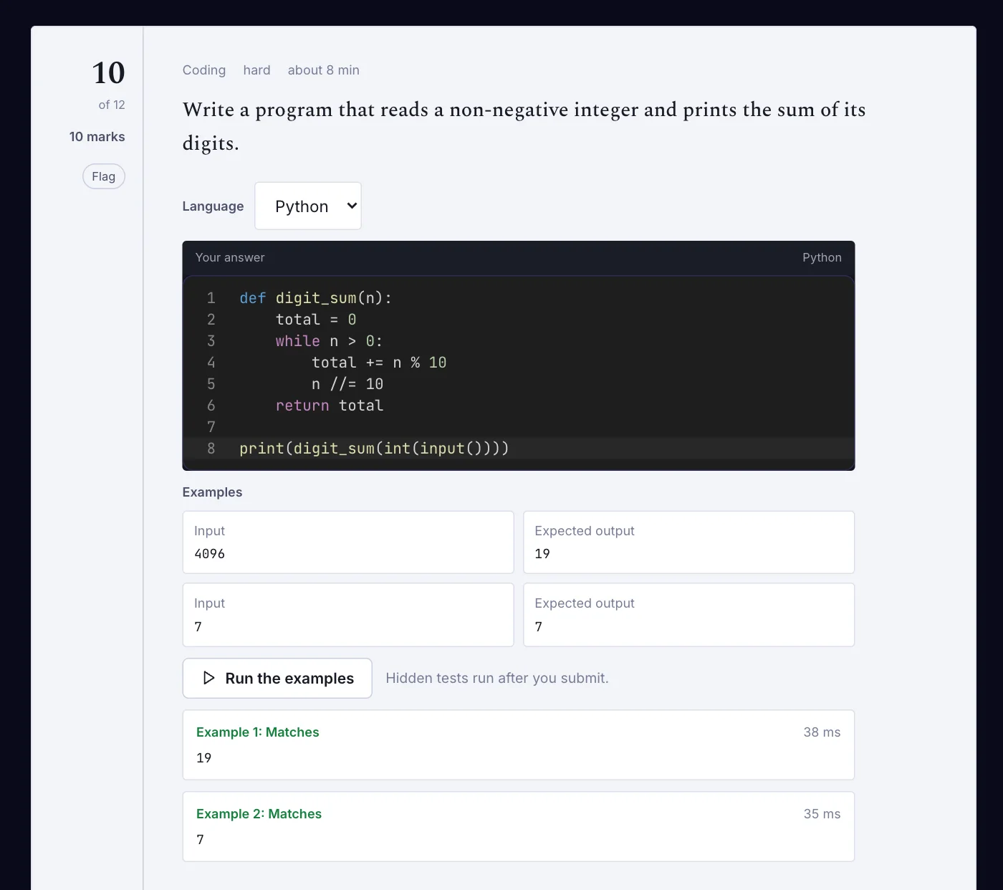Screen dimensions: 1003x890
Task: Click the 'hard' difficulty label
Action: click(256, 70)
